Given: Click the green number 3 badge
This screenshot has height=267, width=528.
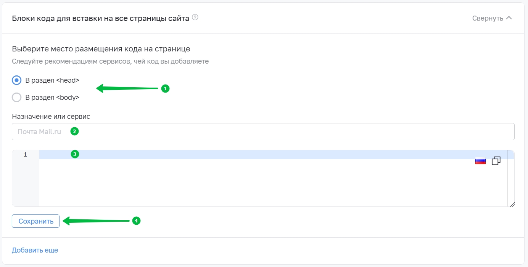Looking at the screenshot, I should pos(75,154).
